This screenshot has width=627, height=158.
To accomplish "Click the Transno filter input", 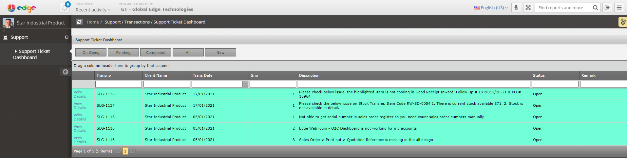I will tap(119, 84).
